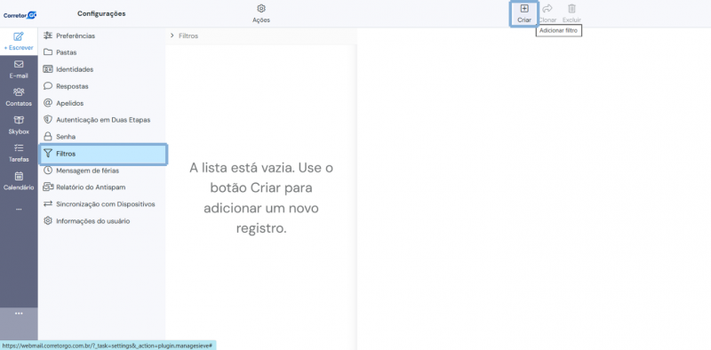Screen dimensions: 711x350
Task: Open Identidades settings section
Action: (102, 69)
